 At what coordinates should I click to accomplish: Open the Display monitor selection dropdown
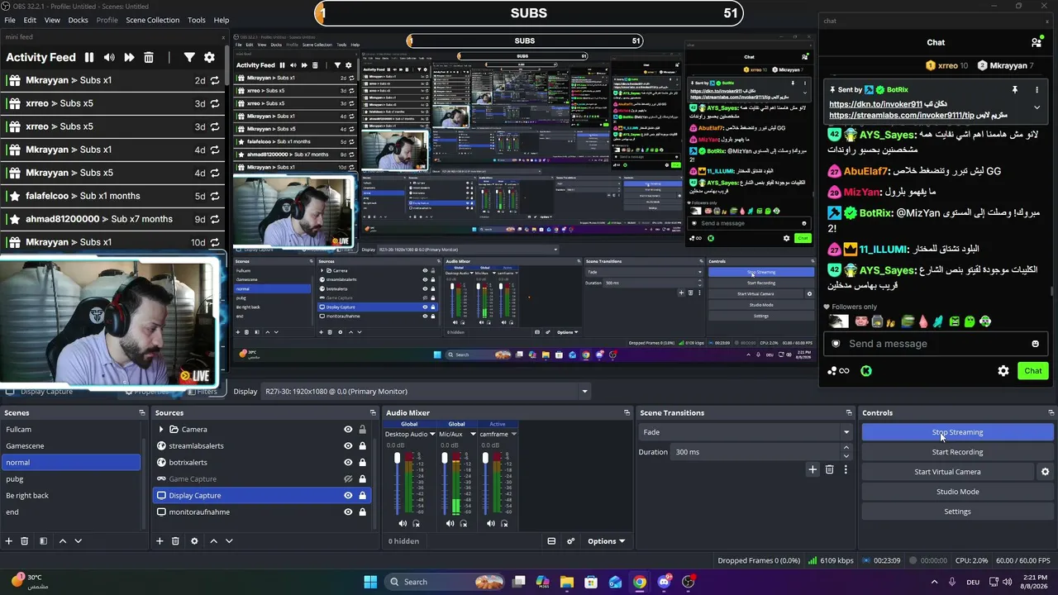(x=425, y=392)
